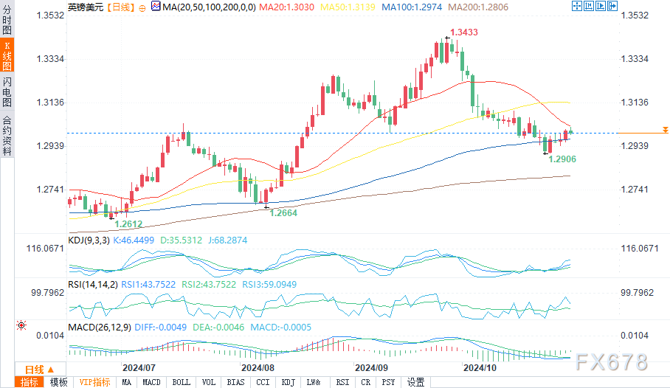Choose the PSY indicator
The width and height of the screenshot is (670, 388).
(388, 381)
